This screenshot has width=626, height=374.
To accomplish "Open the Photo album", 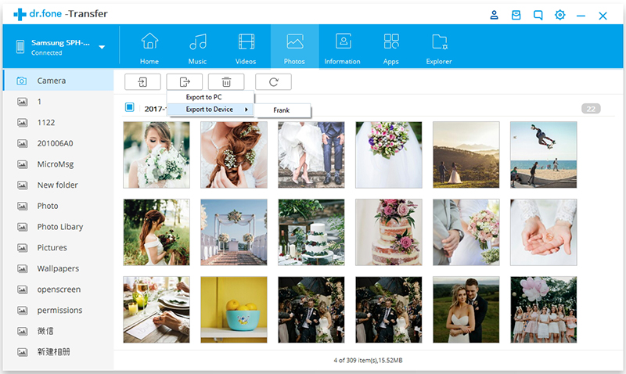I will tap(58, 206).
